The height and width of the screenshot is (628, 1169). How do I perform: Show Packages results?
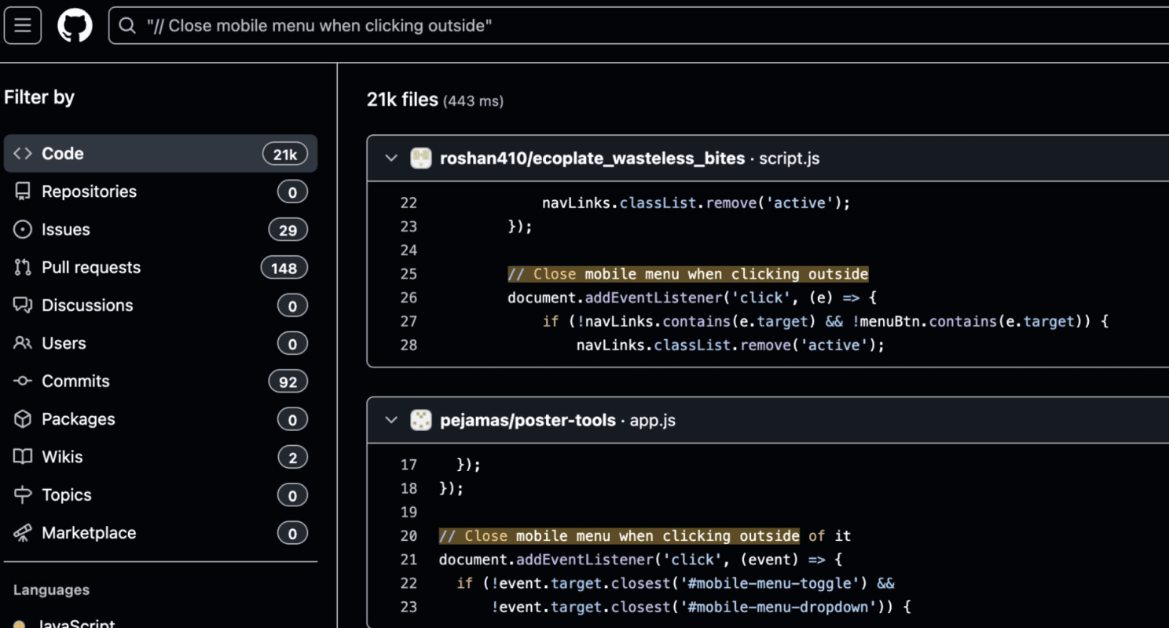pyautogui.click(x=160, y=419)
